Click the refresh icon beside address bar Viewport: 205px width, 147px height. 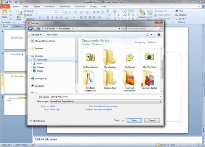click(x=123, y=29)
